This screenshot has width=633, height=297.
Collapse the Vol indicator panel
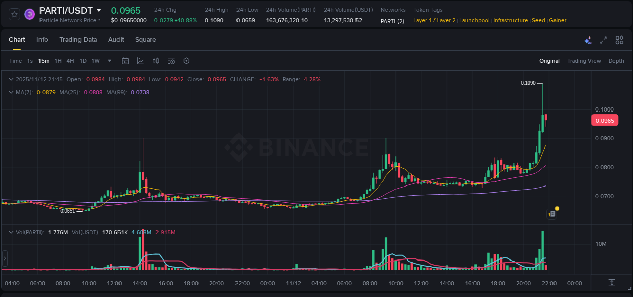(10, 232)
